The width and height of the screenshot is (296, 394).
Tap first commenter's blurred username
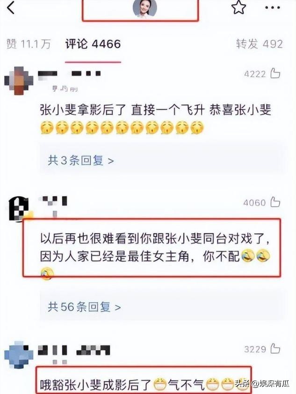tap(69, 74)
